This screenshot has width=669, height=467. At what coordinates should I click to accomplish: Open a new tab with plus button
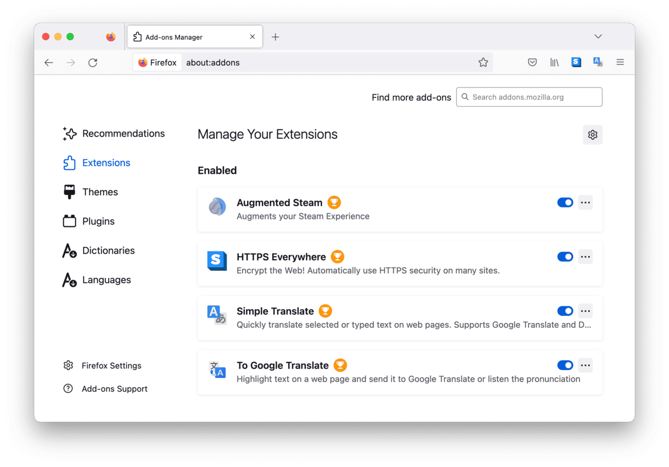point(276,37)
